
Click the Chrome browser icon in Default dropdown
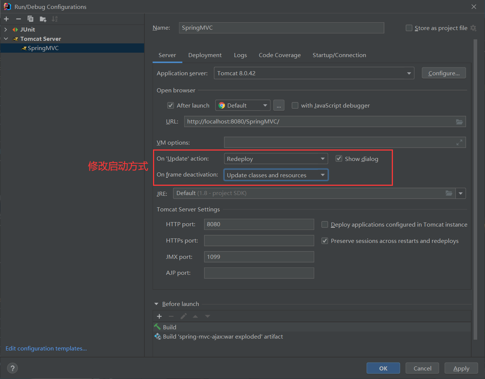click(x=222, y=105)
